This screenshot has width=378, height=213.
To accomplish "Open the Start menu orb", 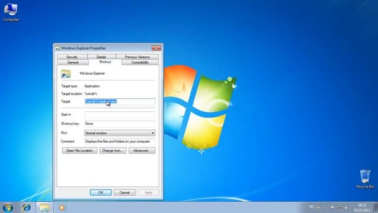I will tap(8, 208).
